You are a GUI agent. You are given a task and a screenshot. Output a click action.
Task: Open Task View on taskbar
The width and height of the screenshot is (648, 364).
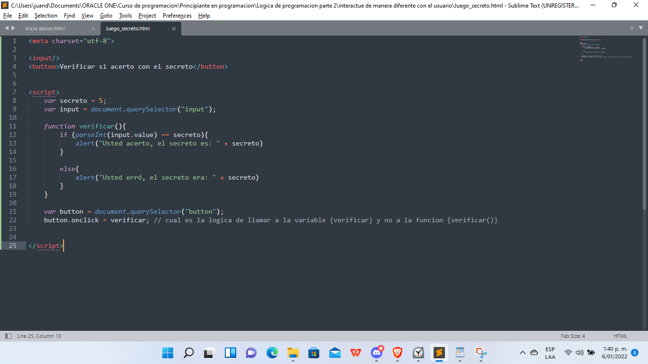click(210, 353)
